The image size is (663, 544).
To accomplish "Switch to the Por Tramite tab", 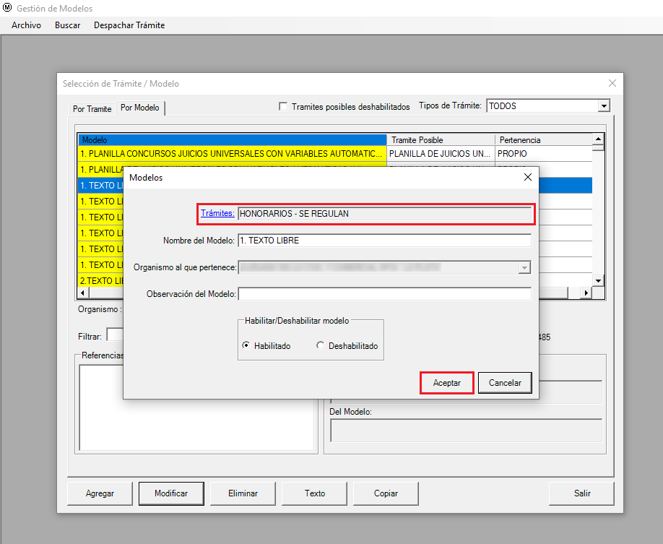I will click(x=92, y=109).
